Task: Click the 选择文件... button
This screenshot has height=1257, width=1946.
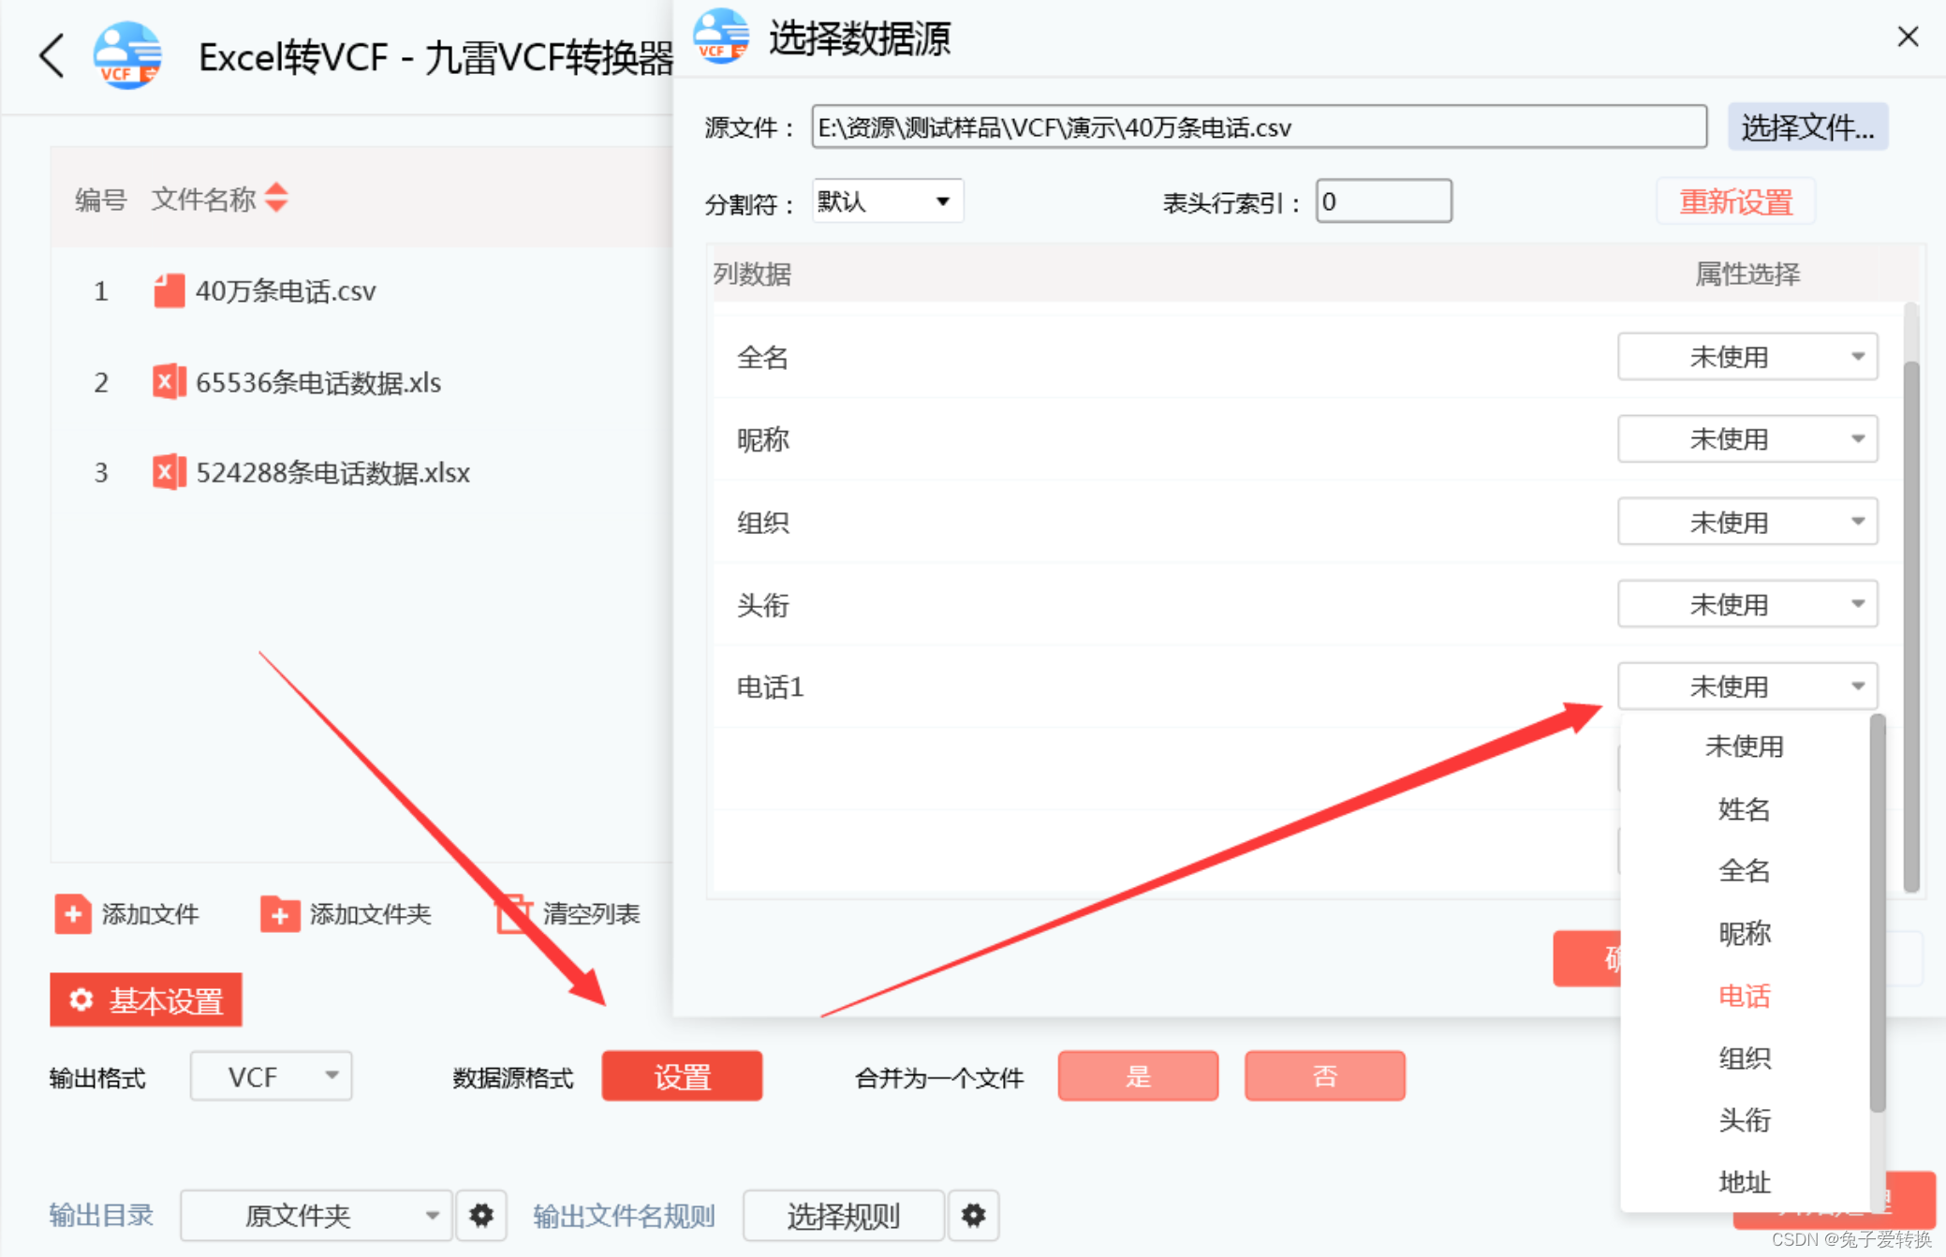Action: tap(1806, 127)
